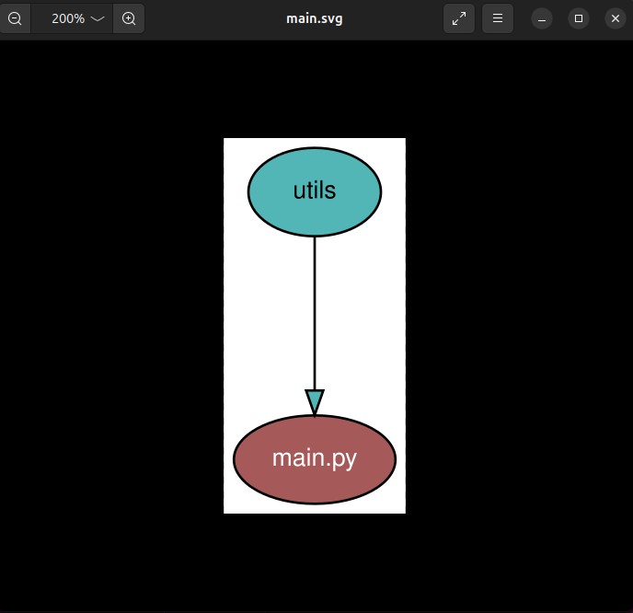Click the black background left of the image
Image resolution: width=633 pixels, height=613 pixels.
(110, 322)
